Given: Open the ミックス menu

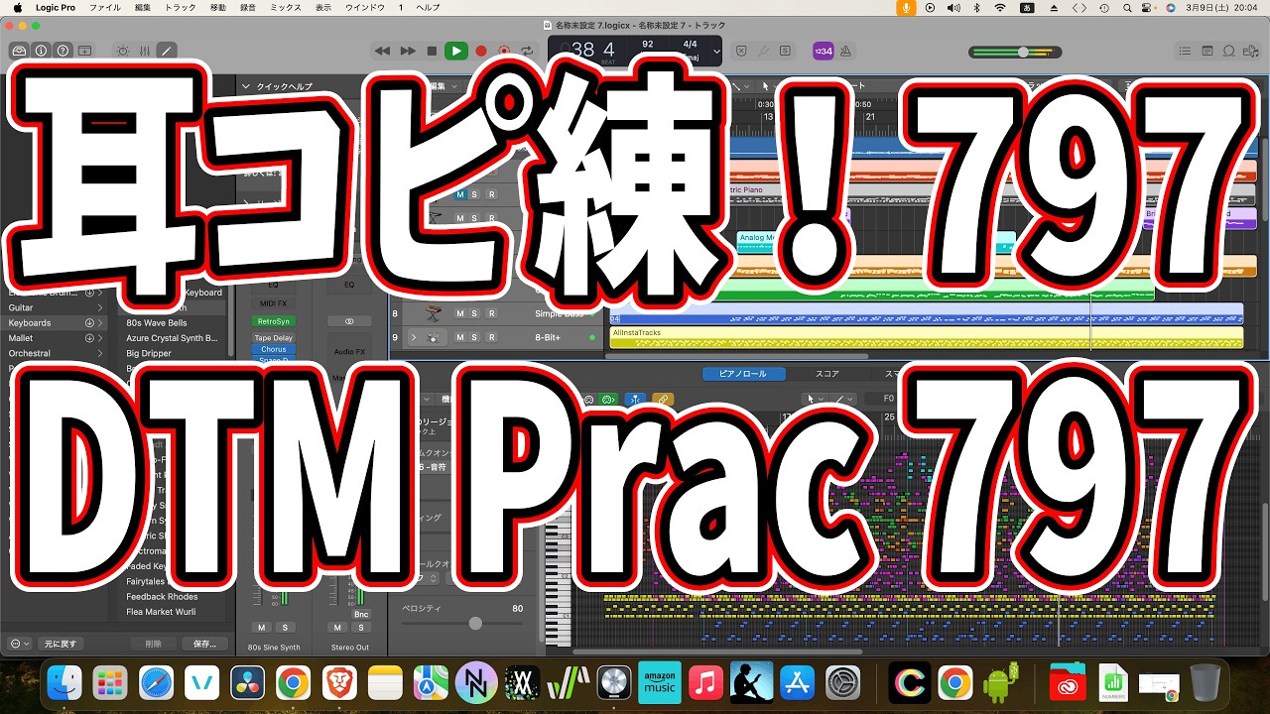Looking at the screenshot, I should click(286, 7).
